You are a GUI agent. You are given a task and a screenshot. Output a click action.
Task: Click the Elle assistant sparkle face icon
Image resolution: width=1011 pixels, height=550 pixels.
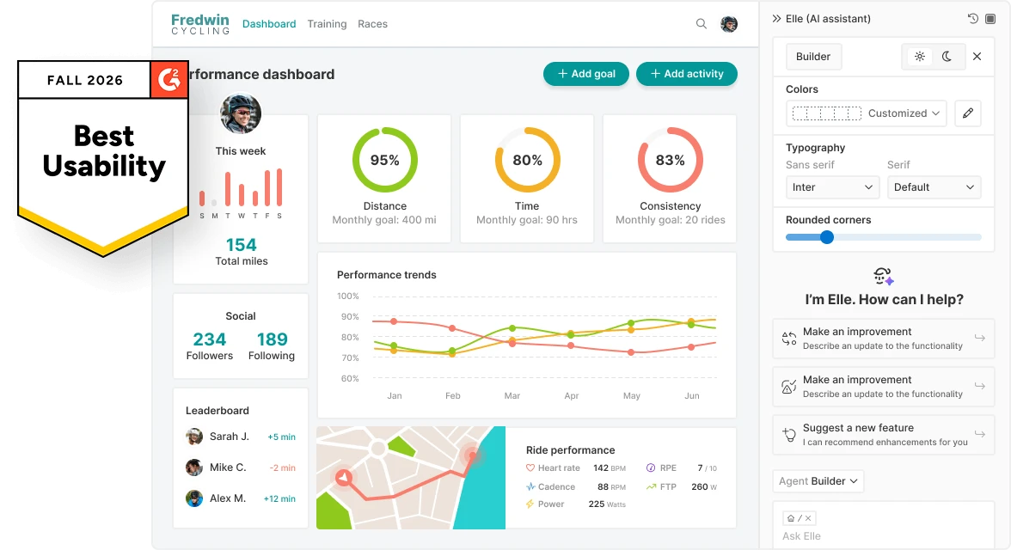(884, 277)
